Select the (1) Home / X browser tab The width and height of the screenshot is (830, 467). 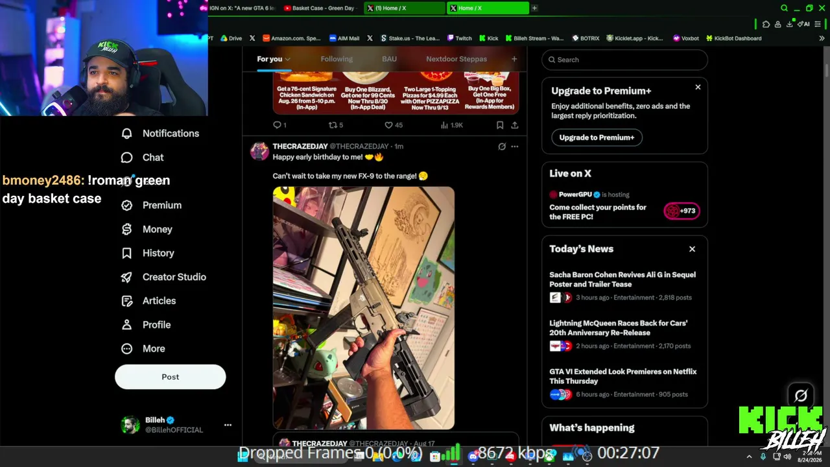(405, 8)
